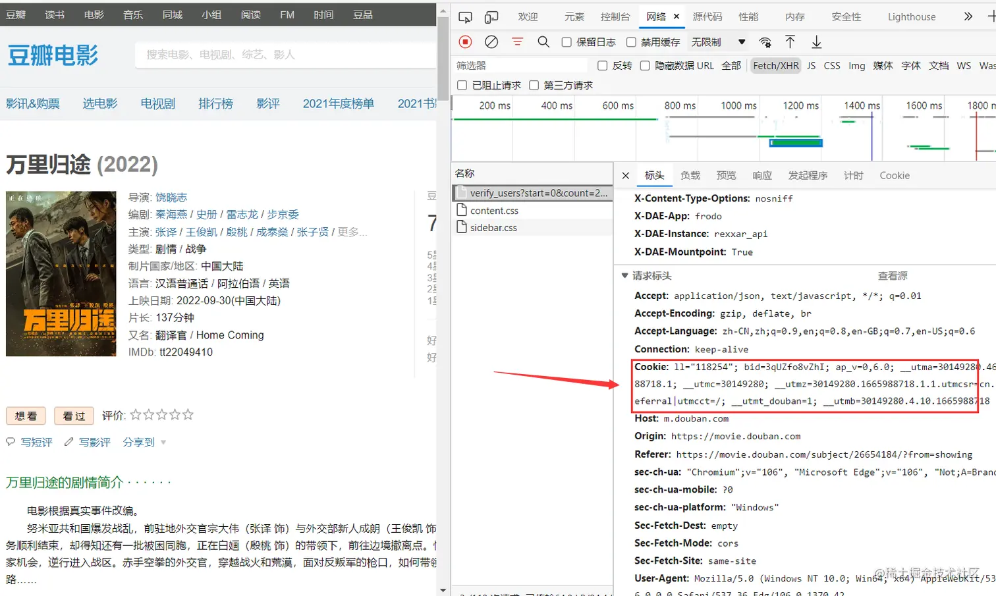Select content.css file icon in request list
This screenshot has width=996, height=596.
click(x=462, y=211)
